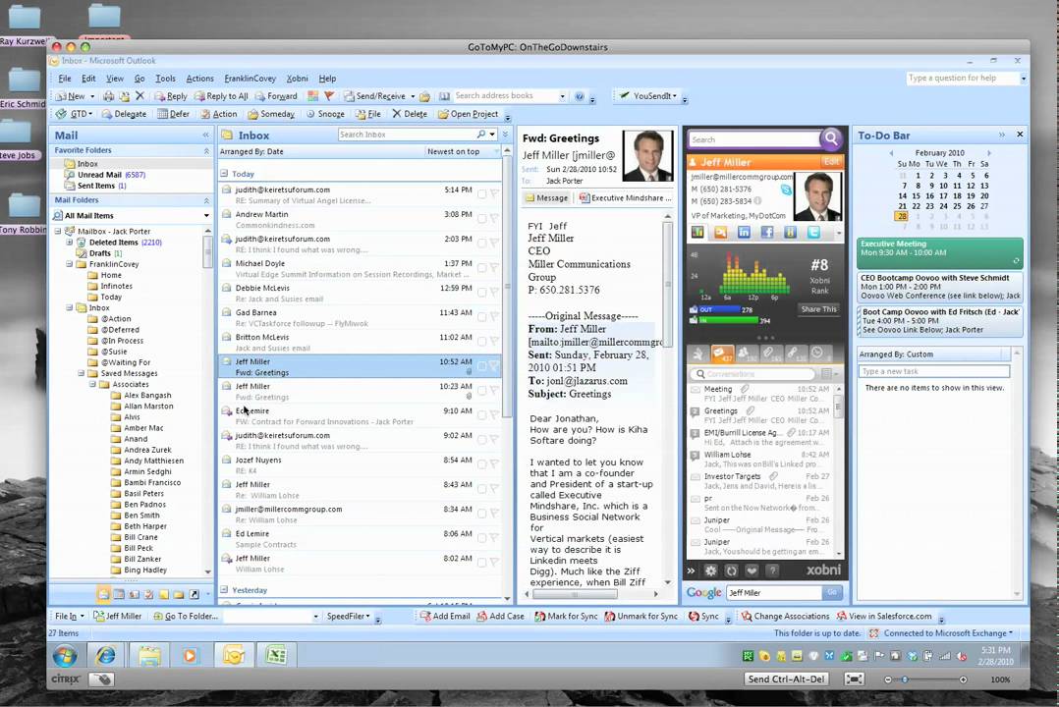Click the Skype icon beside phone number
The width and height of the screenshot is (1059, 707).
tap(786, 190)
